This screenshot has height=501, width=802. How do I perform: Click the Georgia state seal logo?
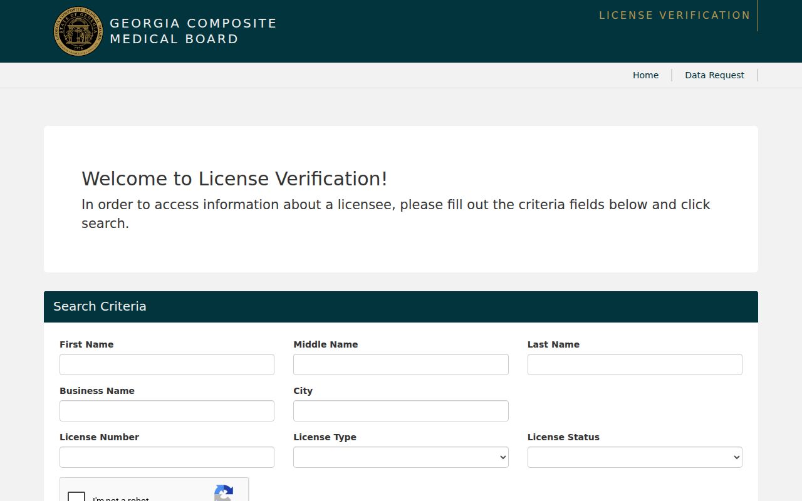[78, 31]
